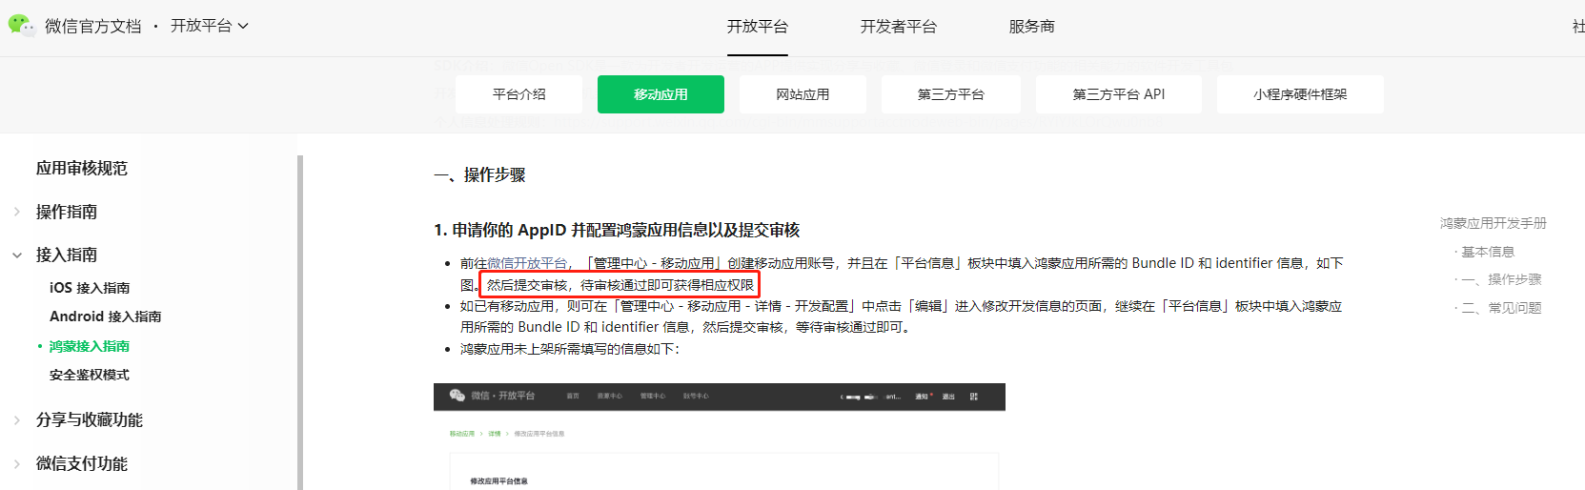Click the text 鸿蒙应用未上架所需填写的信息如下
Screen dimensions: 1585x490
coord(570,349)
